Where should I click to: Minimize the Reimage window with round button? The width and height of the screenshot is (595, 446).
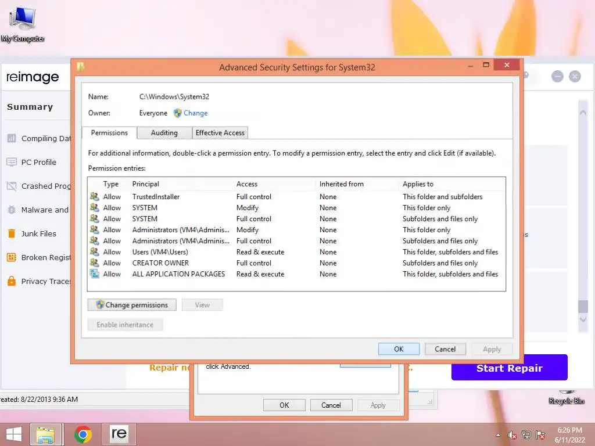pyautogui.click(x=557, y=77)
